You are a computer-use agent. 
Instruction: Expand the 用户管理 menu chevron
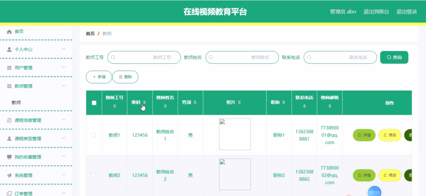64,67
